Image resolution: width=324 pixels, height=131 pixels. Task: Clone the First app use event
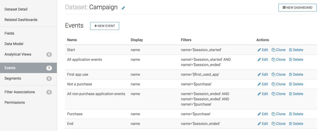pos(278,74)
